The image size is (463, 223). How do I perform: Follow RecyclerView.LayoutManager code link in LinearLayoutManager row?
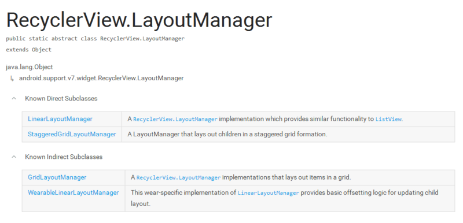175,120
